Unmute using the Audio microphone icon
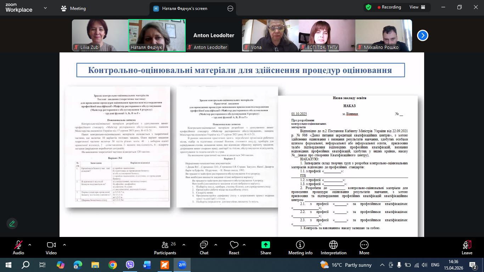The width and height of the screenshot is (484, 272). (18, 245)
